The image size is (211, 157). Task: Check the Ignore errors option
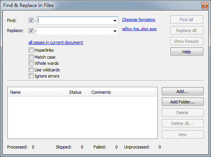coord(31,76)
